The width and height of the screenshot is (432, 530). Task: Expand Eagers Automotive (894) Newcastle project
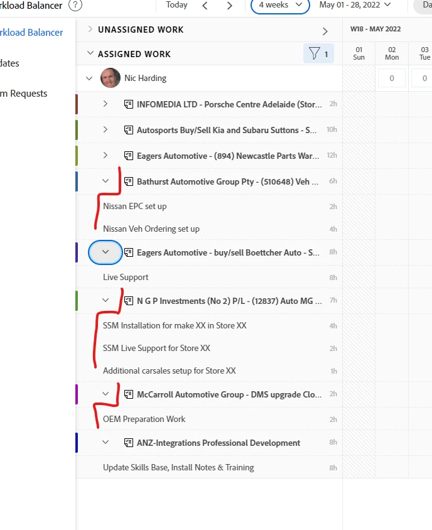[x=105, y=155]
